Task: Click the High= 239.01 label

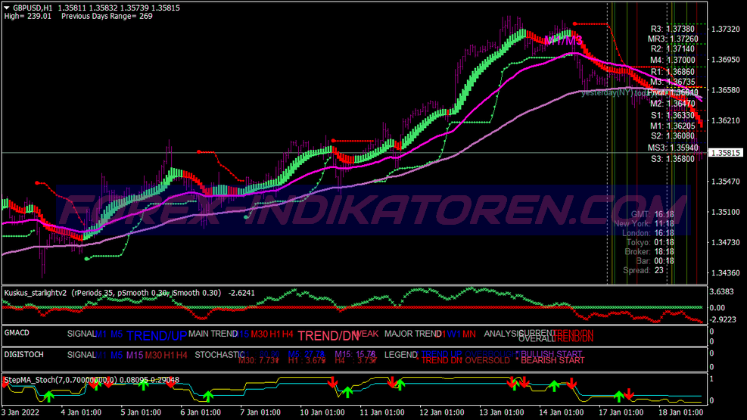Action: click(27, 16)
